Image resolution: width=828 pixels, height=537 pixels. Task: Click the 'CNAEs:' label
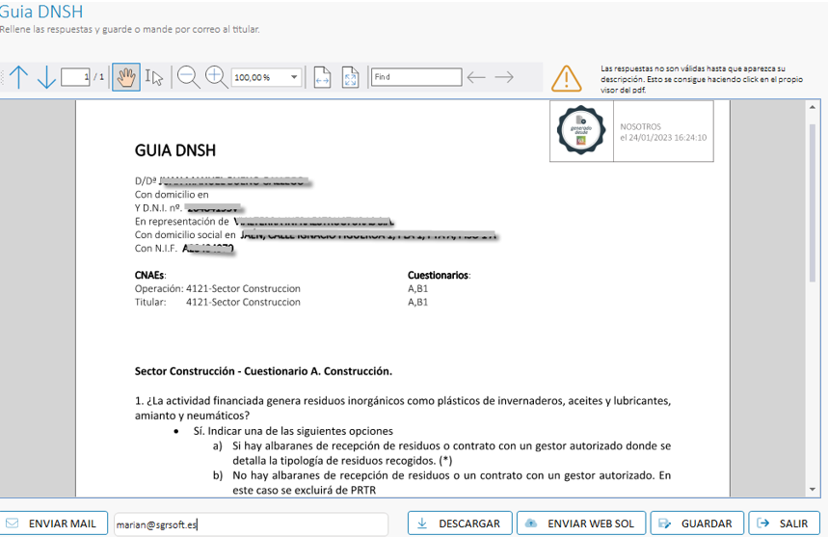click(150, 275)
